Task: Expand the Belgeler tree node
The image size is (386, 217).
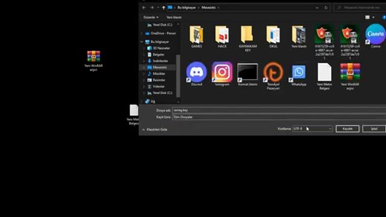Action: (144, 55)
